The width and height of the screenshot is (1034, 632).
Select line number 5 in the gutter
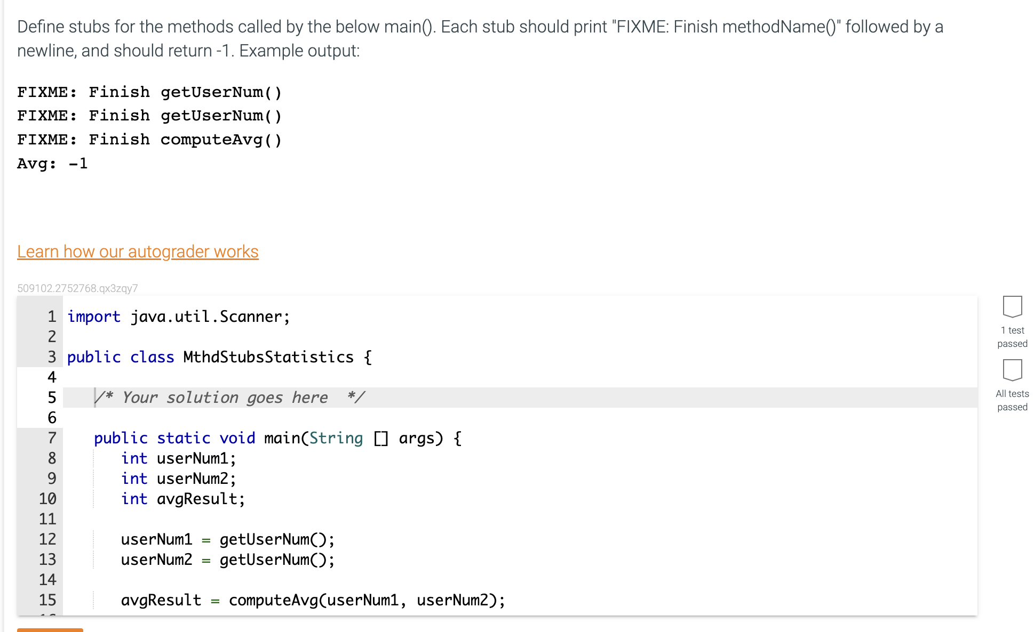click(51, 397)
